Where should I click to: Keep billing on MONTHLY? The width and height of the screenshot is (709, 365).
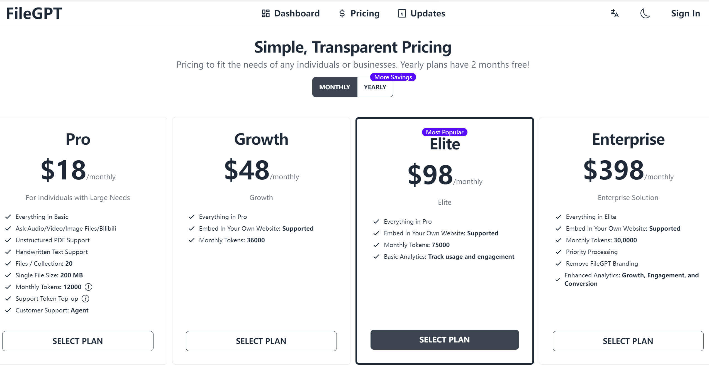pos(335,87)
